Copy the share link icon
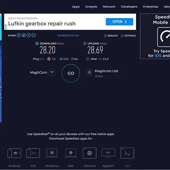The width and height of the screenshot is (170, 170). tap(19, 35)
